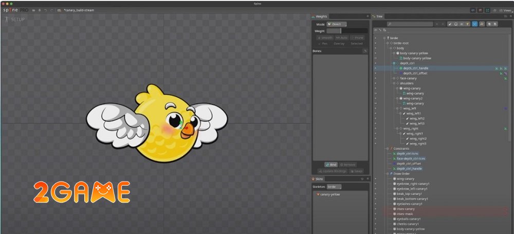Switch to the Weights panel tab

tap(321, 16)
